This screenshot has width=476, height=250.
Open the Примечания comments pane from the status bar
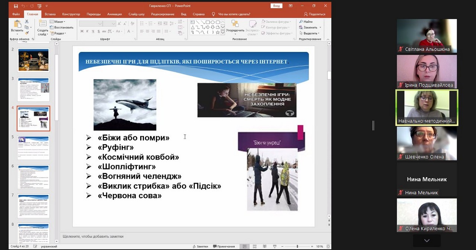[224, 246]
